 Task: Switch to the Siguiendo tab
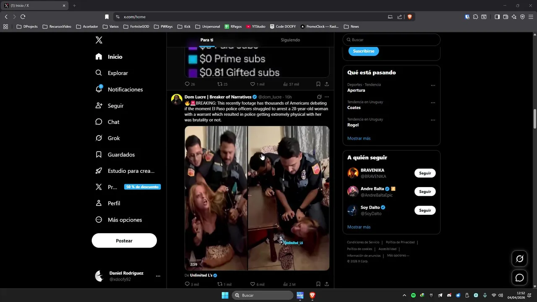point(290,40)
